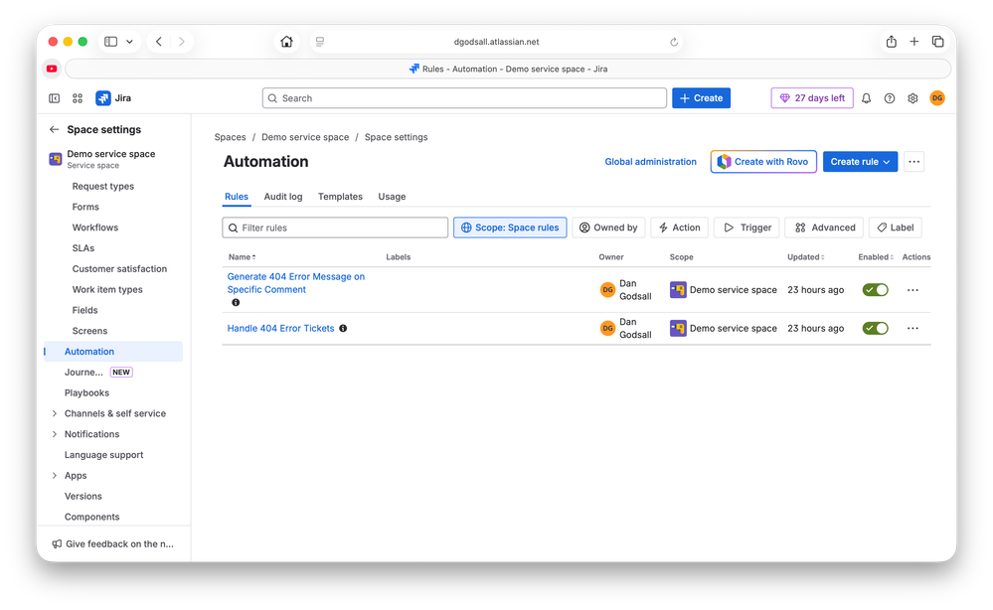Sort rules by Updated column
The height and width of the screenshot is (610, 993).
(805, 257)
